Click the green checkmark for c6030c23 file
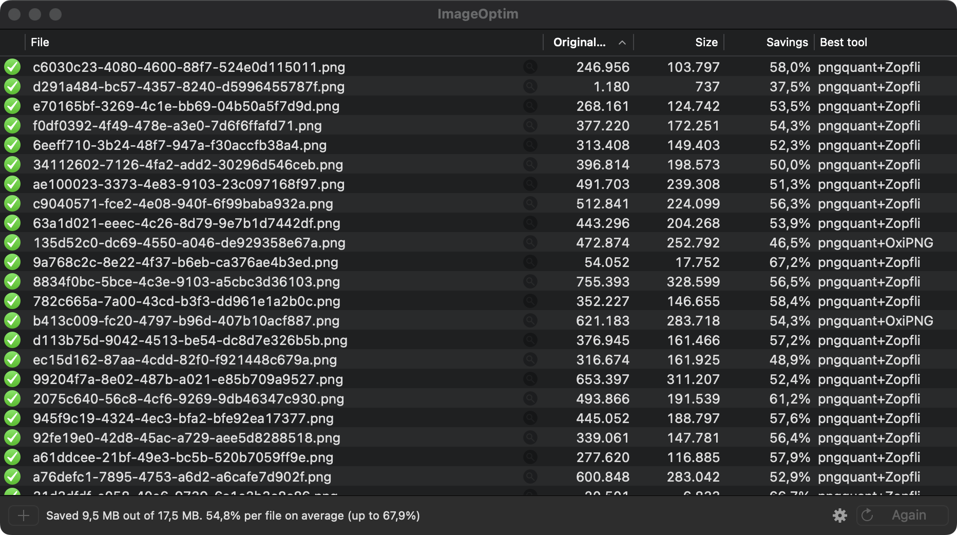 coord(12,67)
